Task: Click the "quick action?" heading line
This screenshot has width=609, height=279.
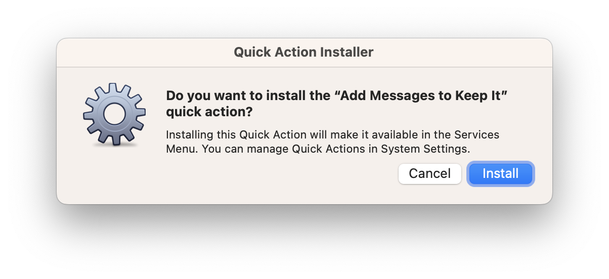Action: (209, 112)
